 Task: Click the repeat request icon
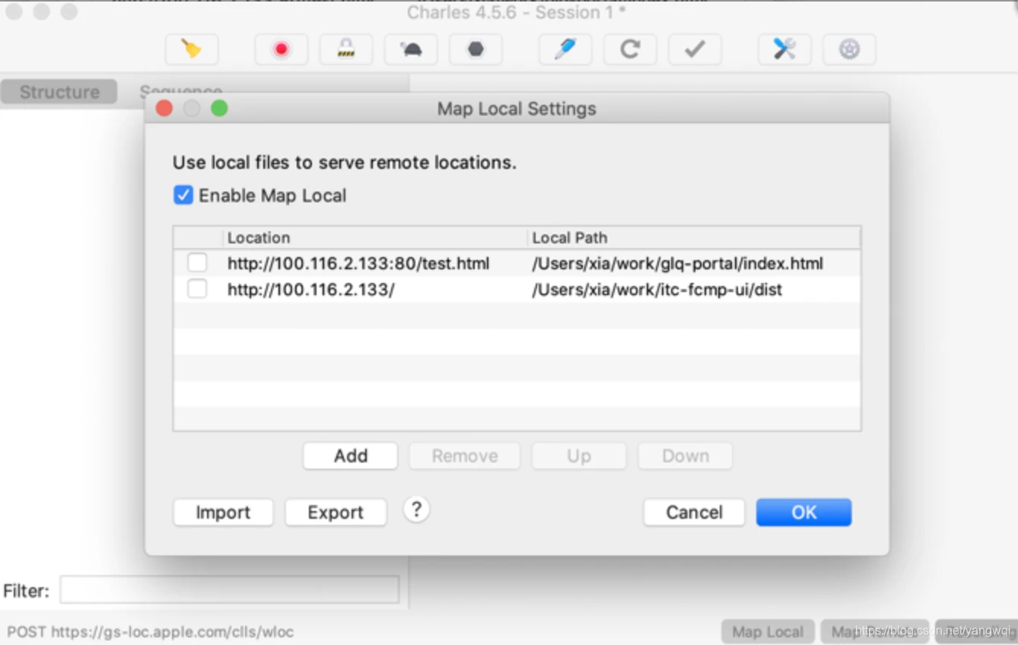click(x=630, y=49)
